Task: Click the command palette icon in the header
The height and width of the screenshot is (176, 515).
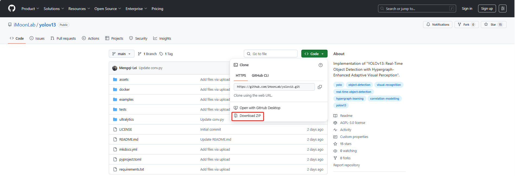Action: pyautogui.click(x=503, y=9)
